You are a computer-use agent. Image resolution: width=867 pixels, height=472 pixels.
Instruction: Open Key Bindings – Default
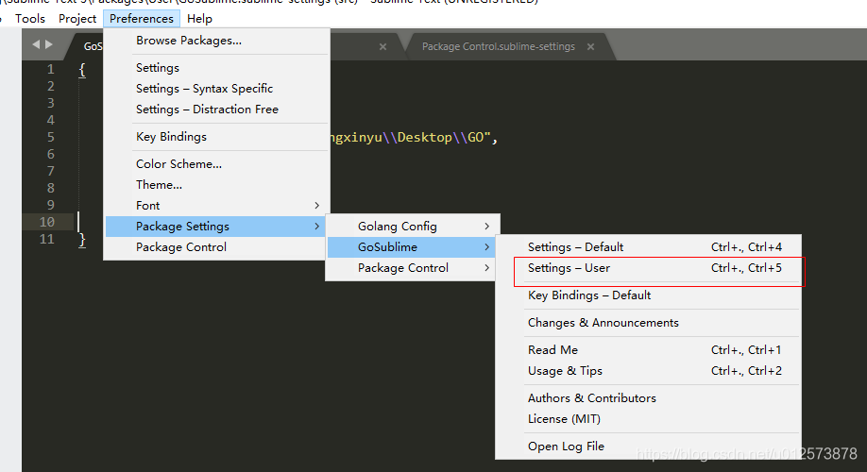(x=648, y=295)
